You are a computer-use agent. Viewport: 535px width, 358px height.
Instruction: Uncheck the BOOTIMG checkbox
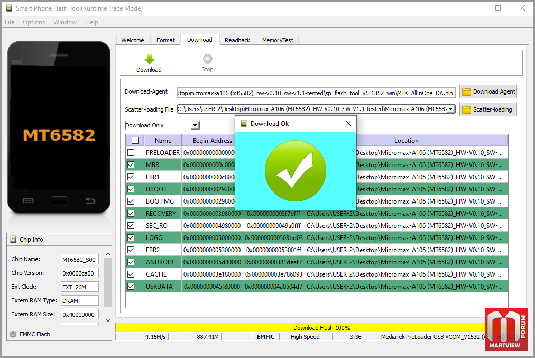131,201
